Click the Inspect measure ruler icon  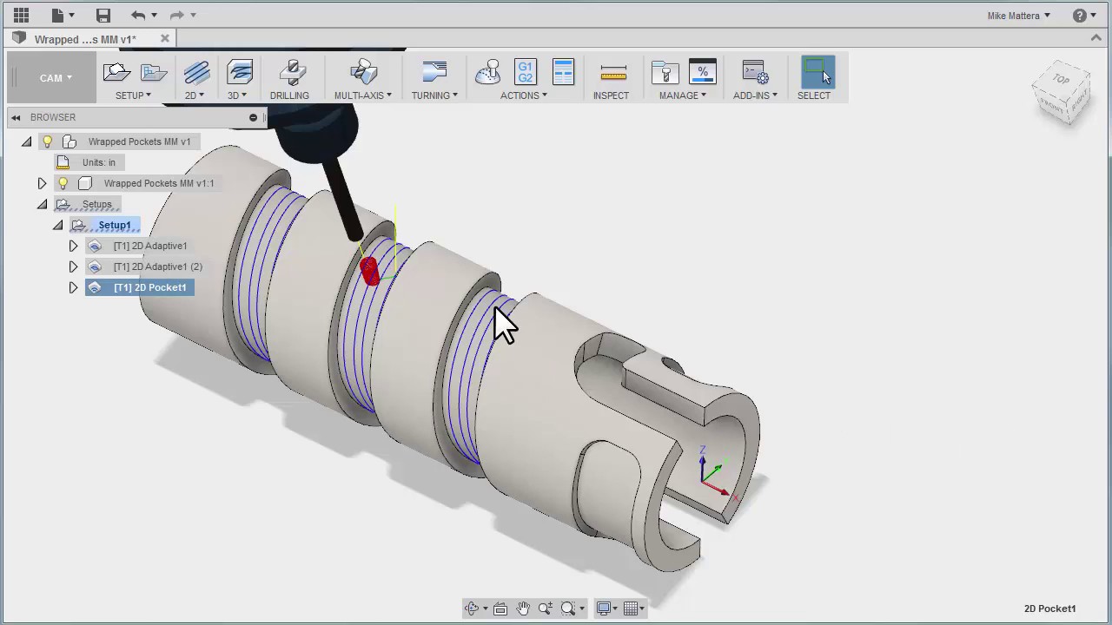tap(612, 74)
